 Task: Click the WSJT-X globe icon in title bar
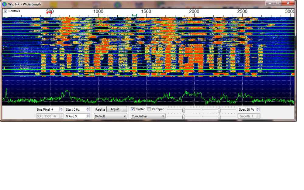click(x=5, y=4)
